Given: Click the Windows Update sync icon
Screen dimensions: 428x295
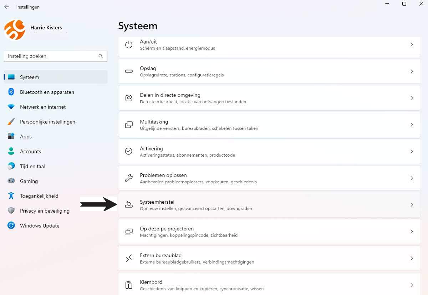Looking at the screenshot, I should [11, 225].
